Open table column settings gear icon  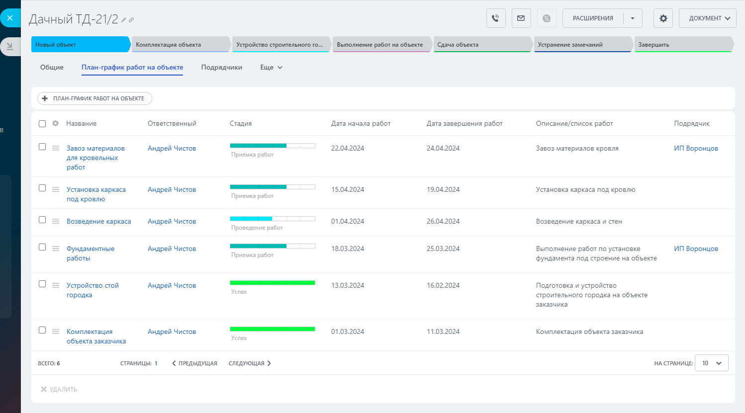coord(55,123)
